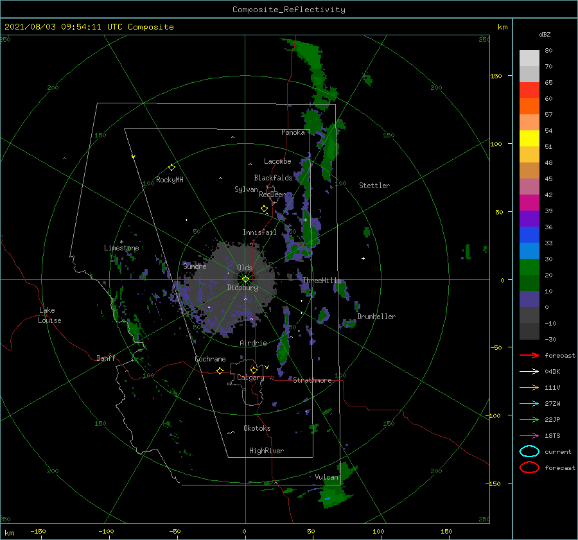The image size is (578, 540).
Task: Click the Airdrie label on map
Action: point(253,343)
